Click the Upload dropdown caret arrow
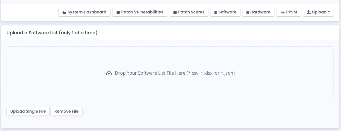 click(x=329, y=12)
